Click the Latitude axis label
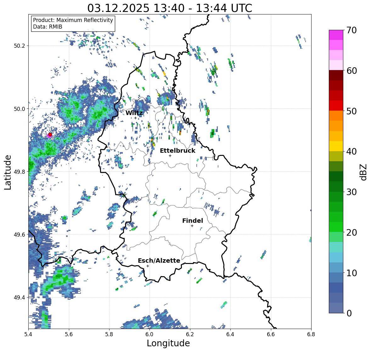Viewport: 371px width, 351px height. [8, 172]
